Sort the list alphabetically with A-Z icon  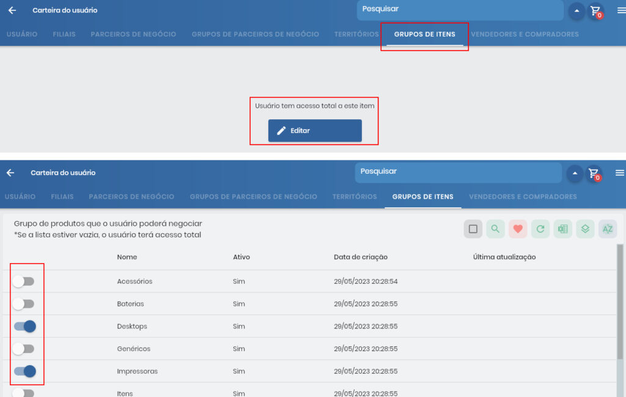tap(606, 229)
